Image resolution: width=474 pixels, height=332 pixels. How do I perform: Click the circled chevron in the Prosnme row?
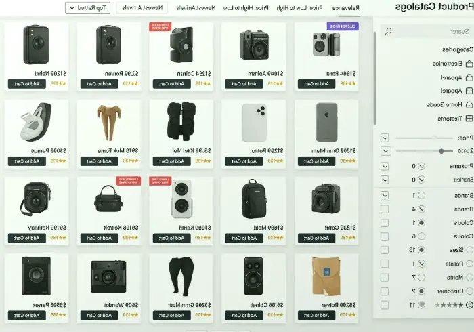point(421,166)
